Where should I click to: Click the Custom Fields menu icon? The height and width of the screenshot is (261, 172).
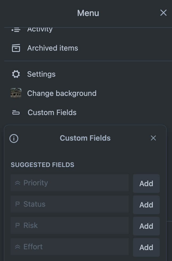click(x=16, y=113)
